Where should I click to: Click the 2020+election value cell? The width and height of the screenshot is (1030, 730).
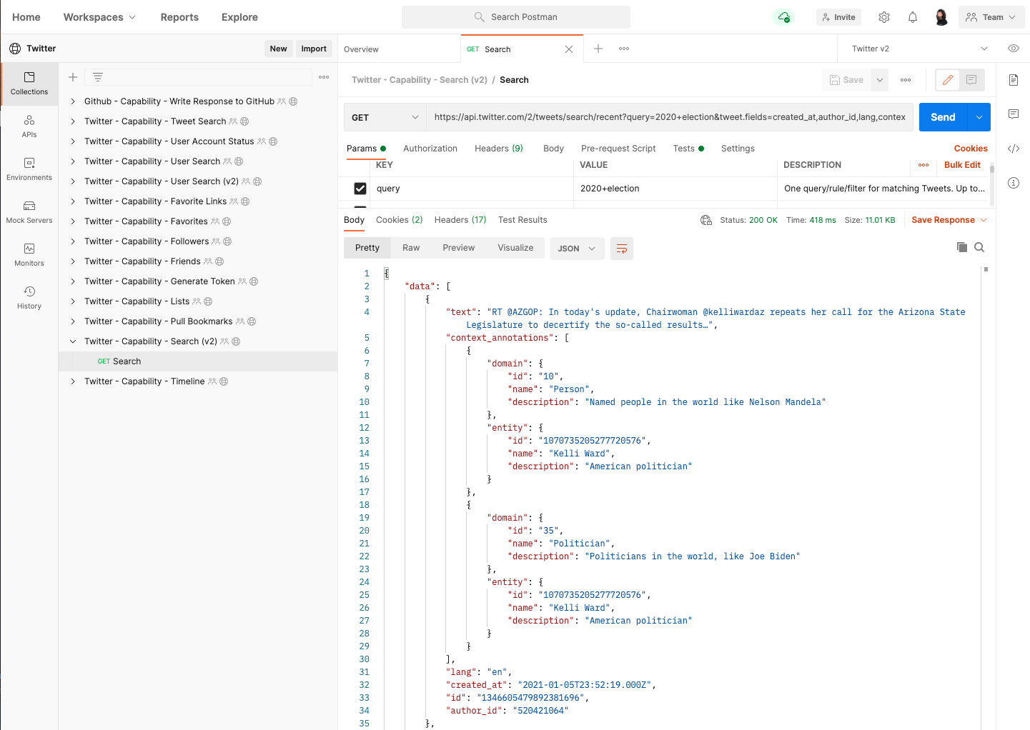pos(675,189)
